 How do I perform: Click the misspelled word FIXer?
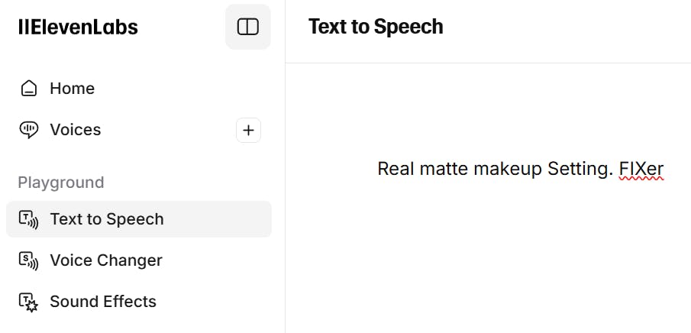tap(641, 169)
